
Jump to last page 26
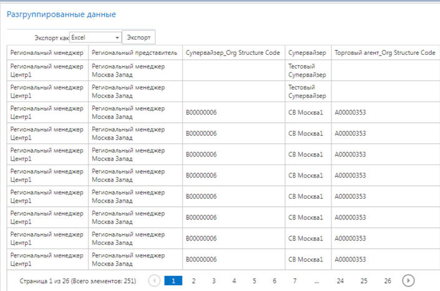pos(388,281)
